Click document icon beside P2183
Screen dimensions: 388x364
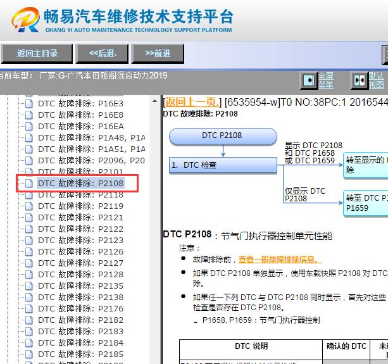[29, 331]
